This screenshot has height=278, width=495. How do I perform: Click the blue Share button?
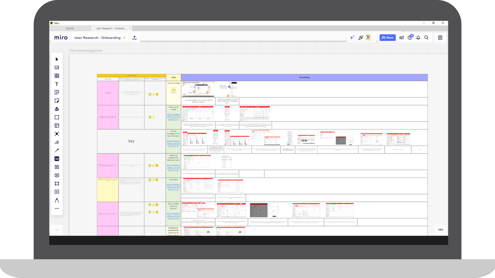[x=388, y=37]
